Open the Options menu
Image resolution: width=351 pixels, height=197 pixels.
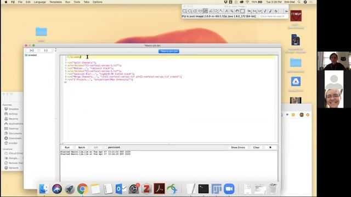tap(98, 2)
